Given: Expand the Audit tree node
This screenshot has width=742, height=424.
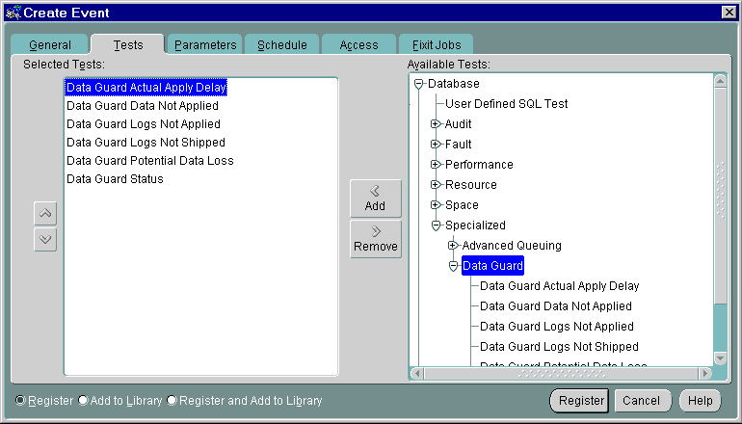Looking at the screenshot, I should 436,124.
